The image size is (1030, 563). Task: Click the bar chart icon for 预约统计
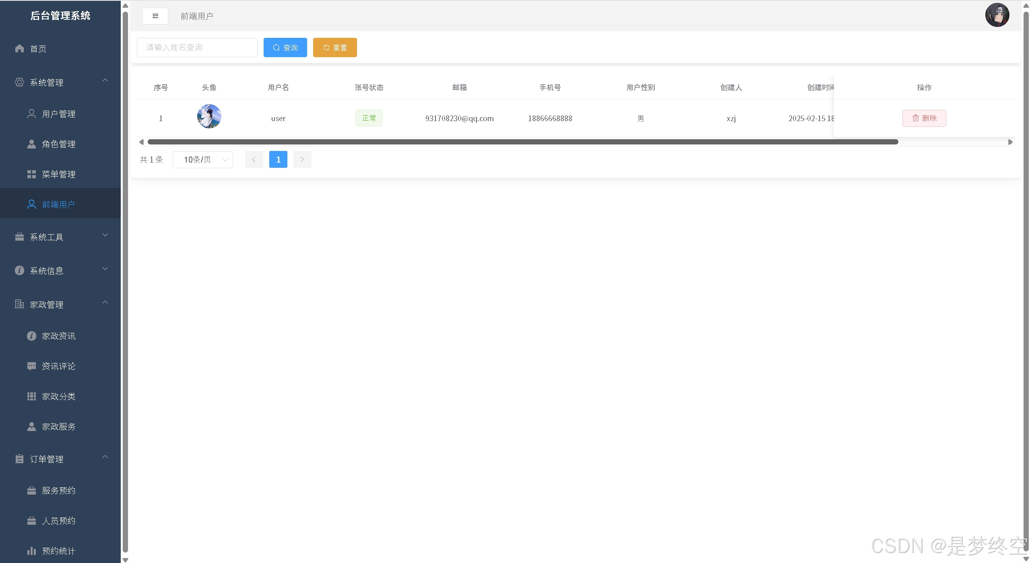click(31, 551)
